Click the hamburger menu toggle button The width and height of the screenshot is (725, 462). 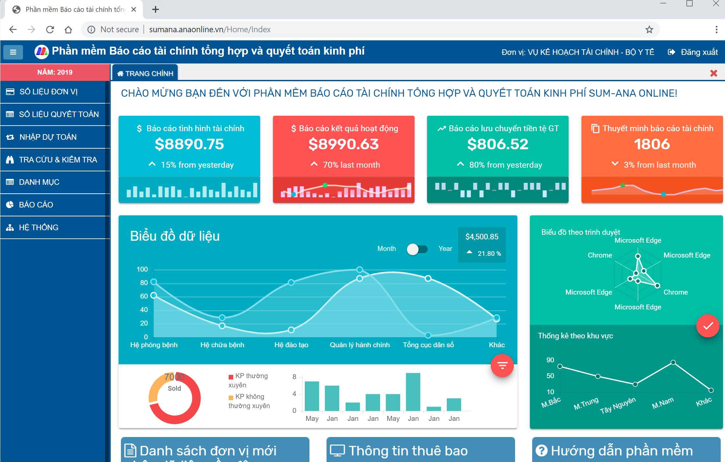point(13,52)
